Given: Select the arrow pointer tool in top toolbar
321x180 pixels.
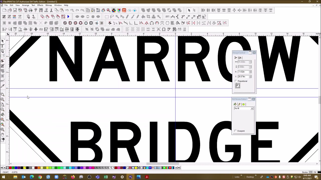Looking at the screenshot, I should (x=189, y=10).
